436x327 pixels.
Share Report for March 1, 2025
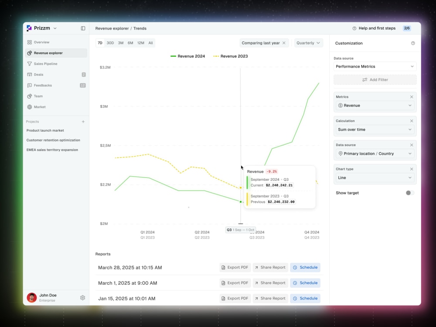(x=270, y=283)
